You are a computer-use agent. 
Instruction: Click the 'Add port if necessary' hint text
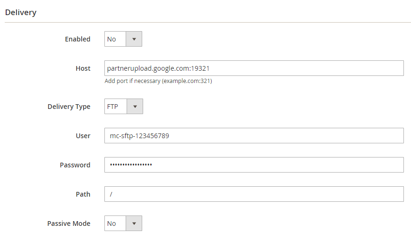click(158, 81)
